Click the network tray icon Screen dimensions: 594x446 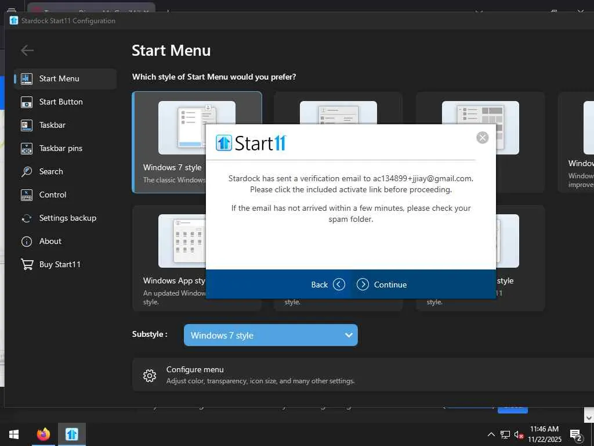[505, 434]
